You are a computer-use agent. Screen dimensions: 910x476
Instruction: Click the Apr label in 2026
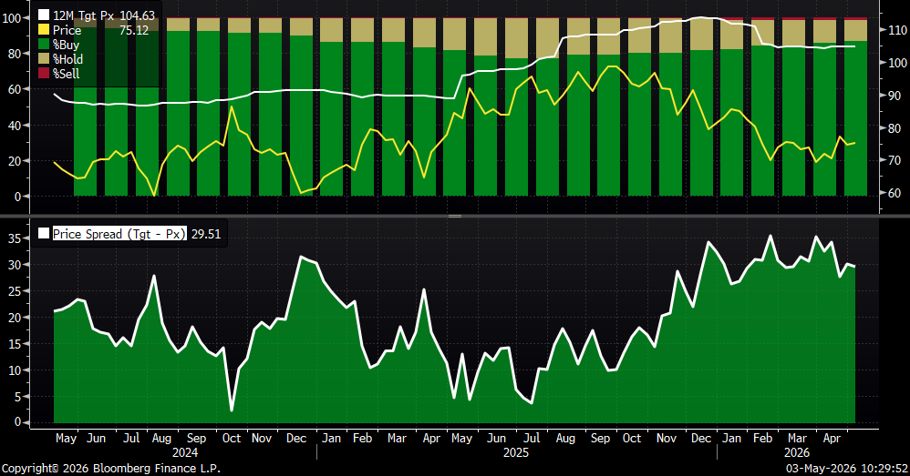832,439
